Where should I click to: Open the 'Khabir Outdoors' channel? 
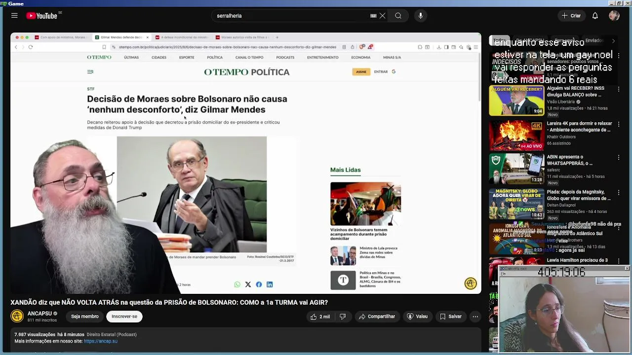pos(561,137)
